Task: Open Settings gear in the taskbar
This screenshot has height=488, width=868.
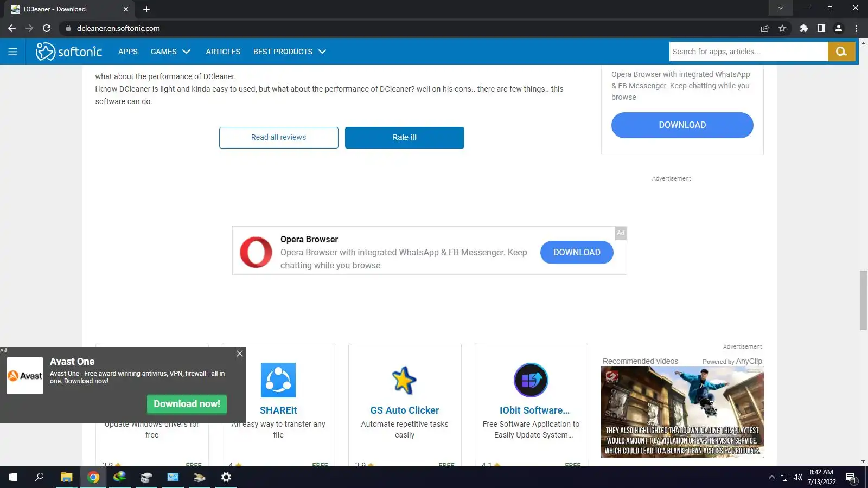Action: coord(226,477)
